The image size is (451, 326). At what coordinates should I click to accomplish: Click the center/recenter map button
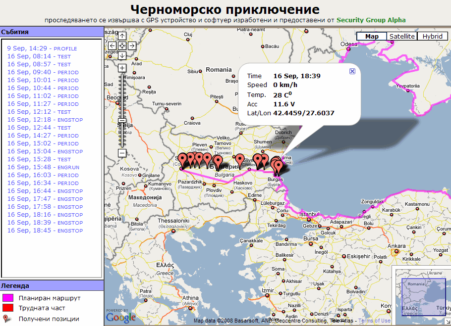point(122,46)
